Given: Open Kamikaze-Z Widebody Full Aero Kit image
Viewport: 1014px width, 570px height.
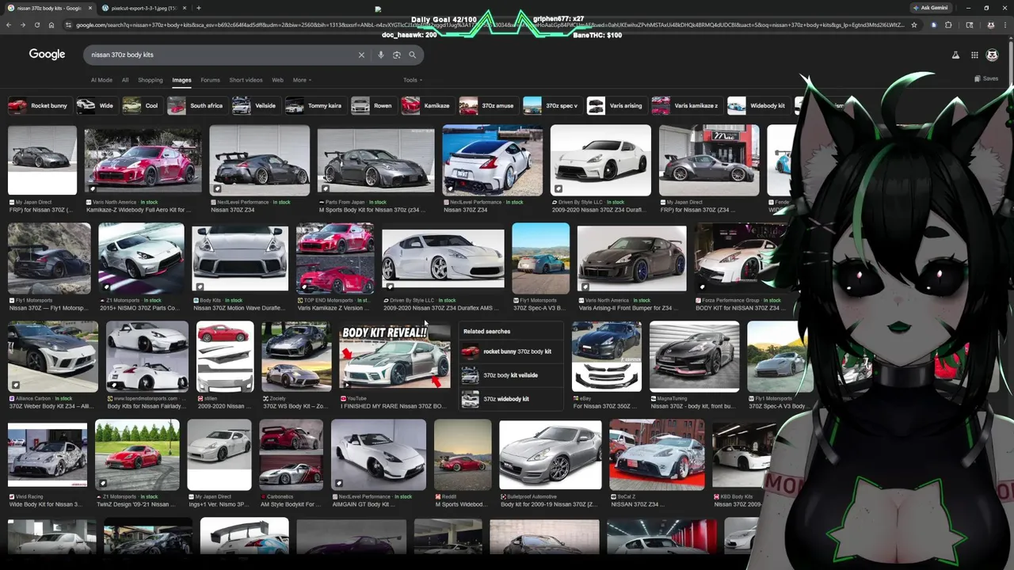Looking at the screenshot, I should tap(143, 159).
